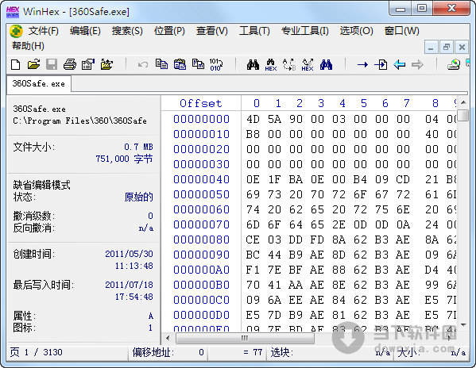The width and height of the screenshot is (476, 368).
Task: Click the Open Disk icon
Action: point(454,64)
